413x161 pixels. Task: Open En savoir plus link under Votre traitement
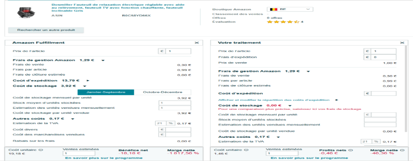tap(309, 158)
